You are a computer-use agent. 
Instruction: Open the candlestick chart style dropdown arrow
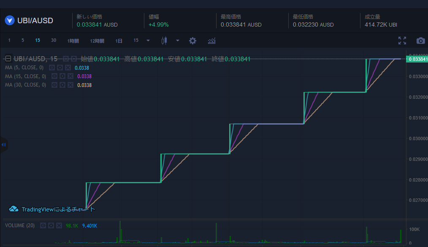[177, 41]
